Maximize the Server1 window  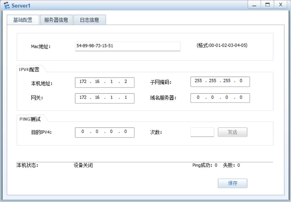pos(267,5)
